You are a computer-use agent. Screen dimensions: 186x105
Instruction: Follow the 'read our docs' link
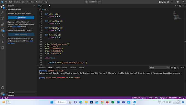20,42
